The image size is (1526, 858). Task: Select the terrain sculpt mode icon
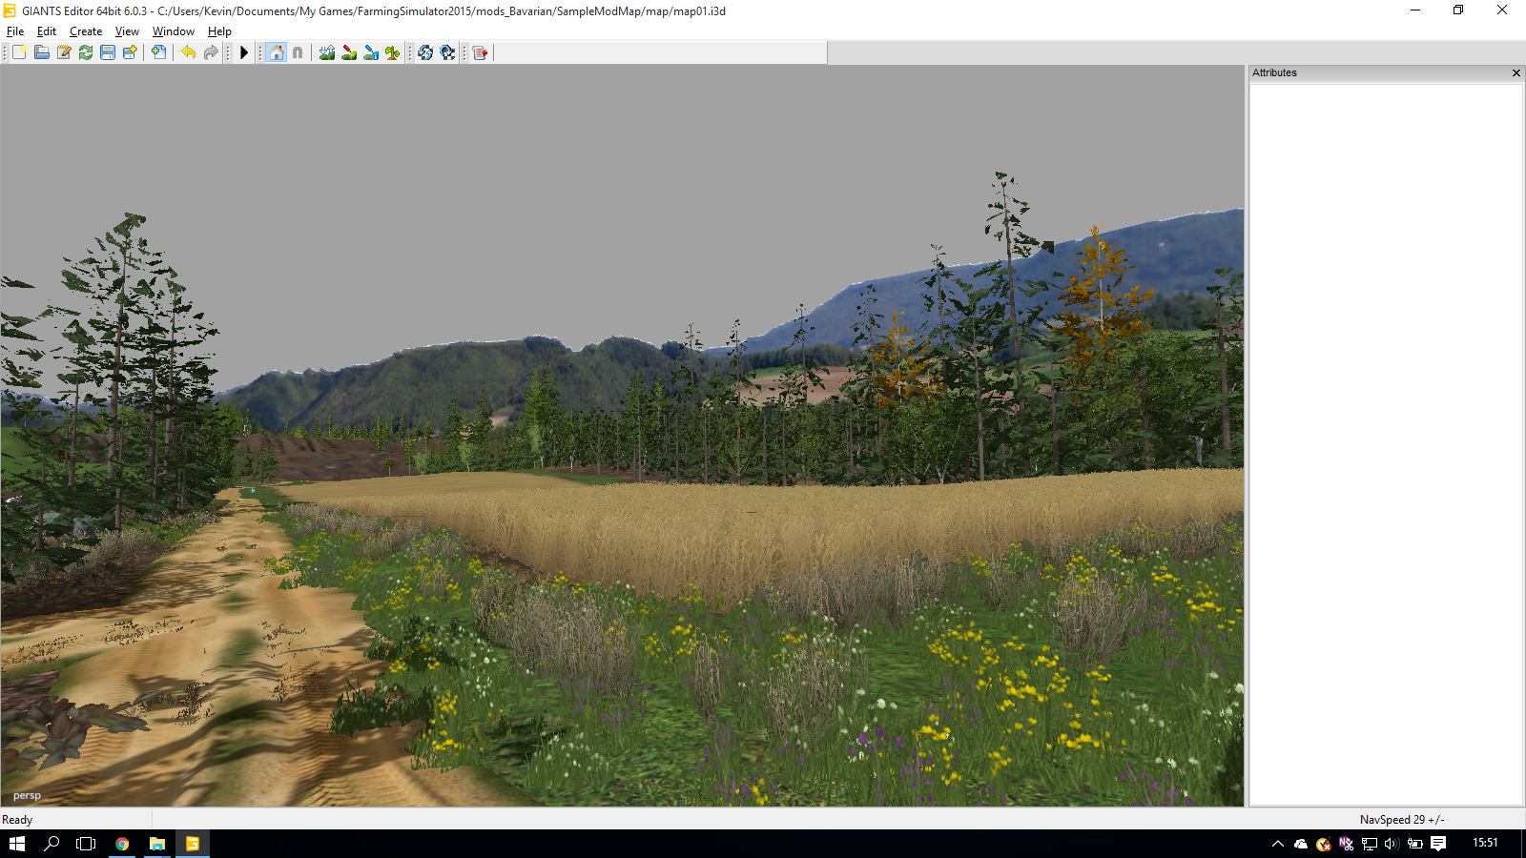(x=327, y=52)
